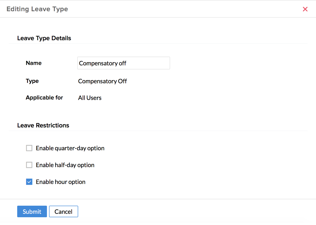Click the 'Leave Restrictions' section heading
Viewport: 316px width, 225px height.
43,125
